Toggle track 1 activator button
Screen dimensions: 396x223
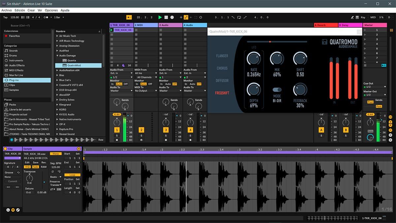click(x=116, y=130)
